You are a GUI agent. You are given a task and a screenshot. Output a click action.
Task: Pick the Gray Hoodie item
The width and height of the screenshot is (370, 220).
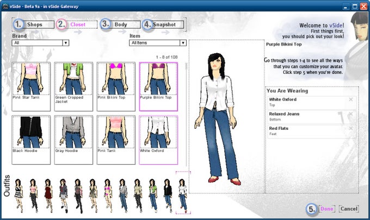click(73, 140)
